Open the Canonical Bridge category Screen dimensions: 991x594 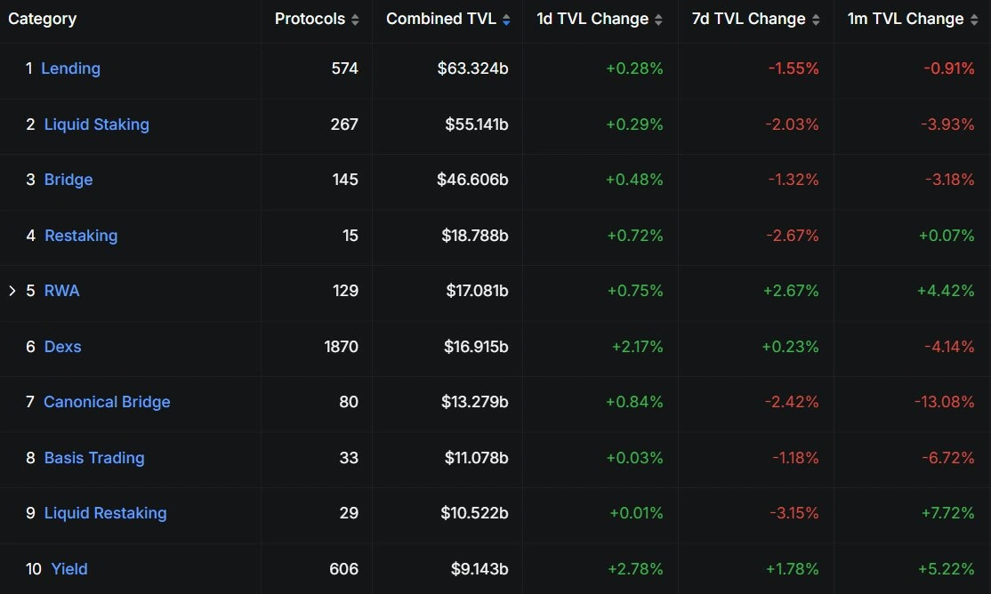[107, 402]
